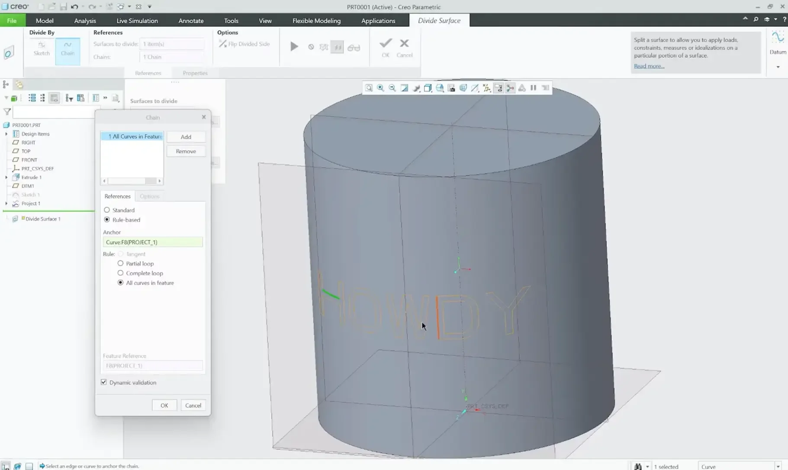
Task: Select the Rule-based radio button
Action: pyautogui.click(x=107, y=219)
